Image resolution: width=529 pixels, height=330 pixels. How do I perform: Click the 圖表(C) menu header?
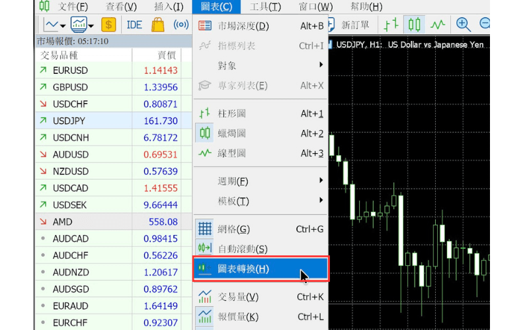(x=216, y=7)
